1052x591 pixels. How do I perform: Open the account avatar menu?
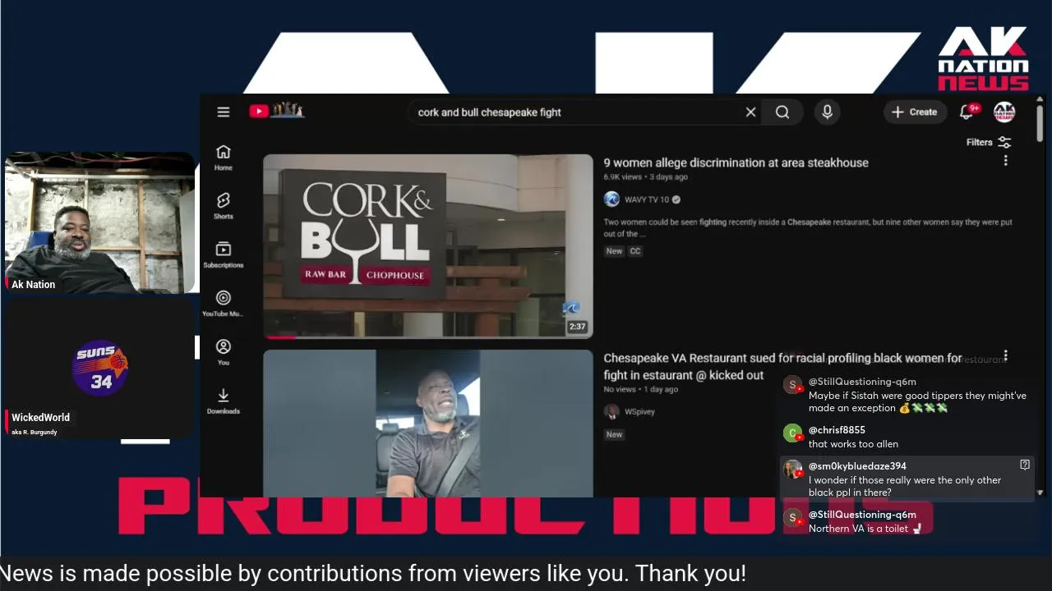pyautogui.click(x=1004, y=112)
